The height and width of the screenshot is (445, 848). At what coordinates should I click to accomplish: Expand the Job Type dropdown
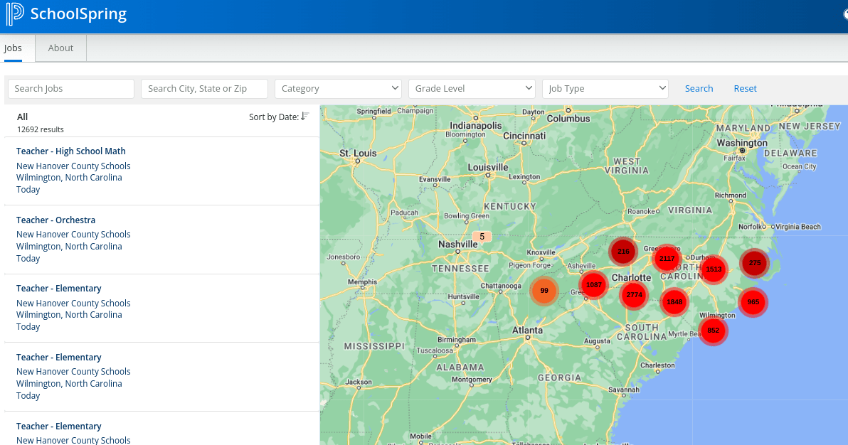(605, 89)
